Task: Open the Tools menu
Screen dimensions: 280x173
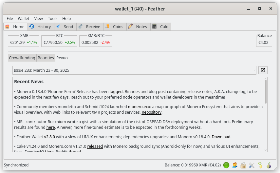Action: pyautogui.click(x=52, y=19)
